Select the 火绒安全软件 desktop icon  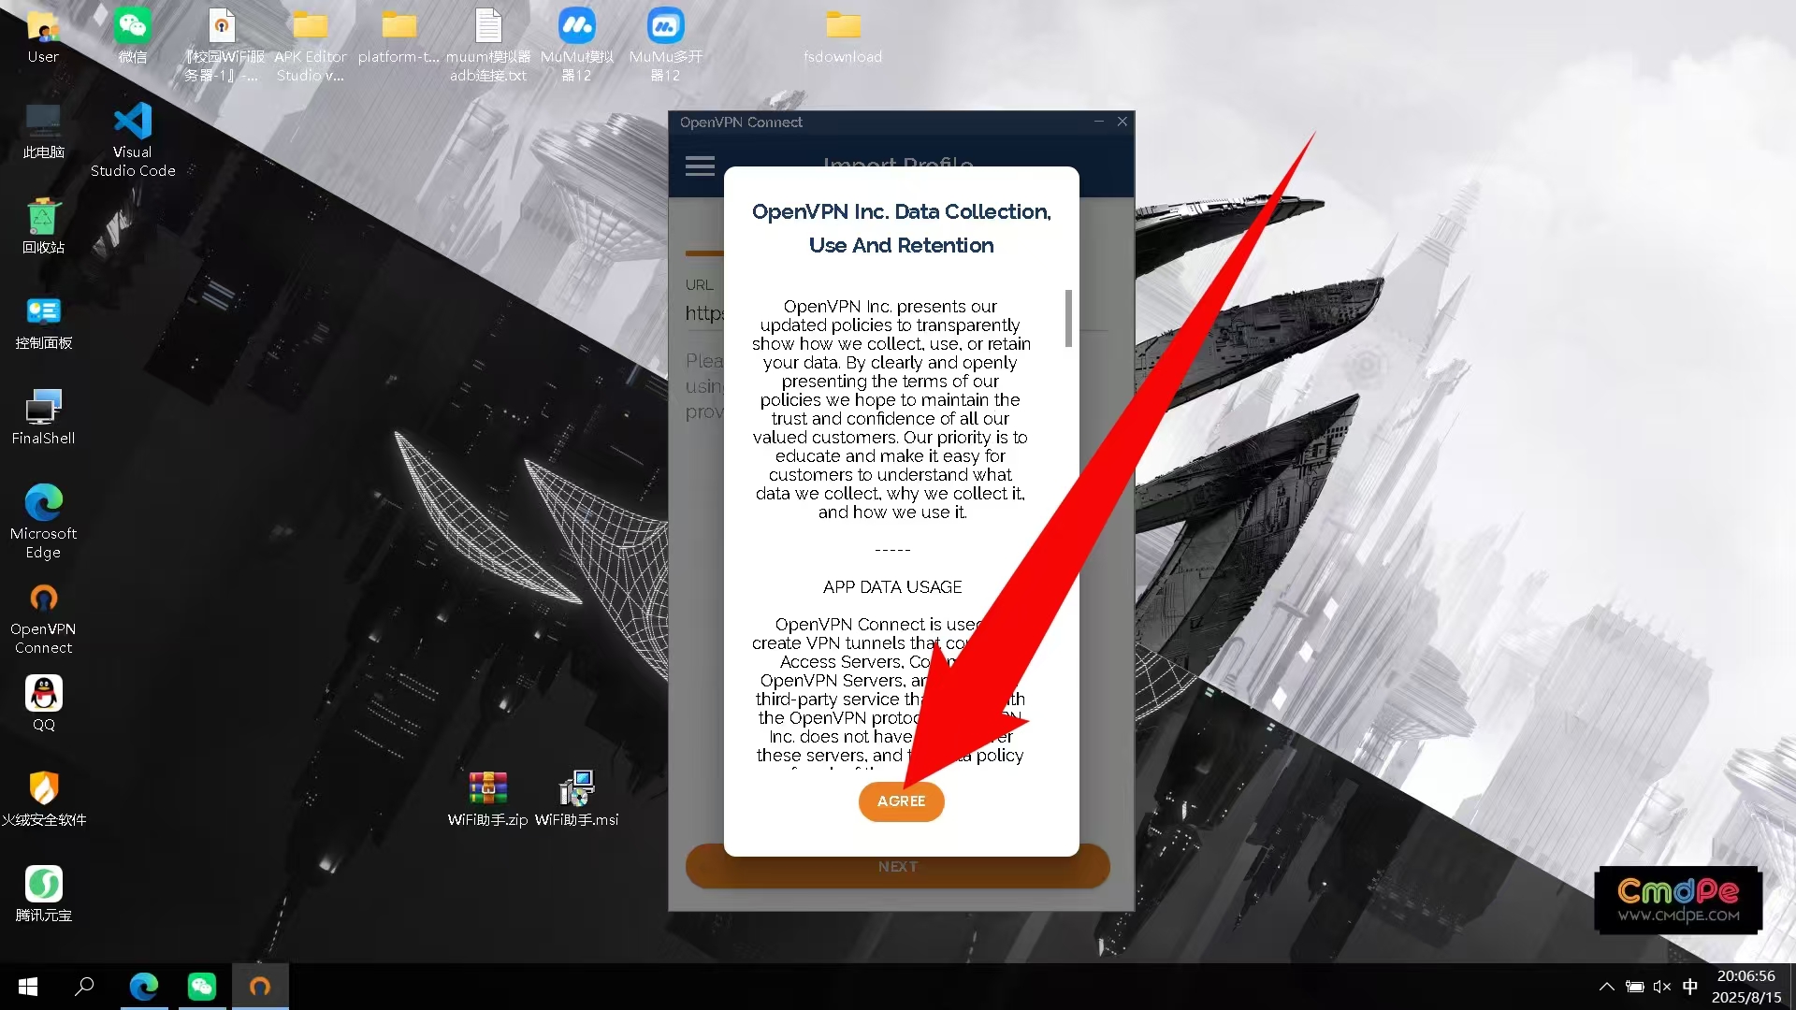pyautogui.click(x=43, y=800)
